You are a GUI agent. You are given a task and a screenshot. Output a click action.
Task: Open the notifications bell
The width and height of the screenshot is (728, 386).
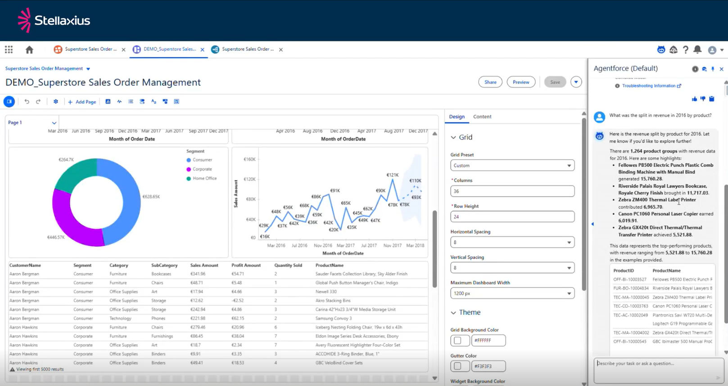697,49
